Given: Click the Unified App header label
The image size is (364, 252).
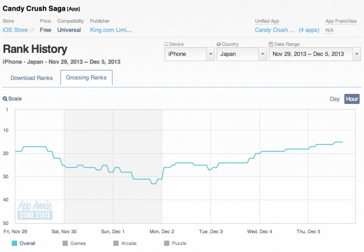Looking at the screenshot, I should 267,21.
